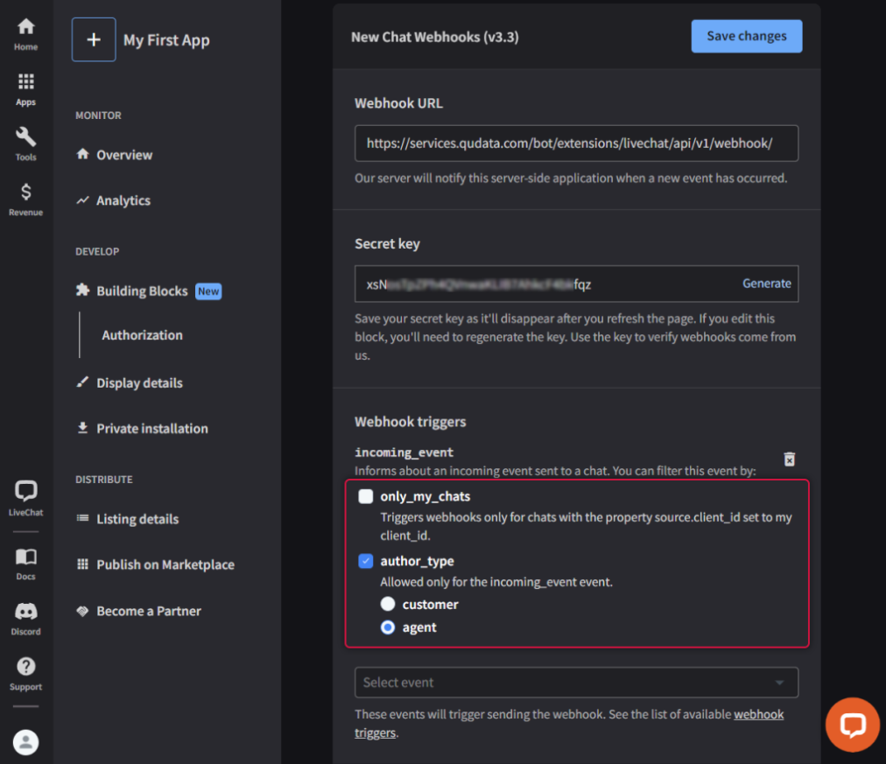Viewport: 886px width, 764px height.
Task: Go to Analytics in the Monitor section
Action: point(123,200)
